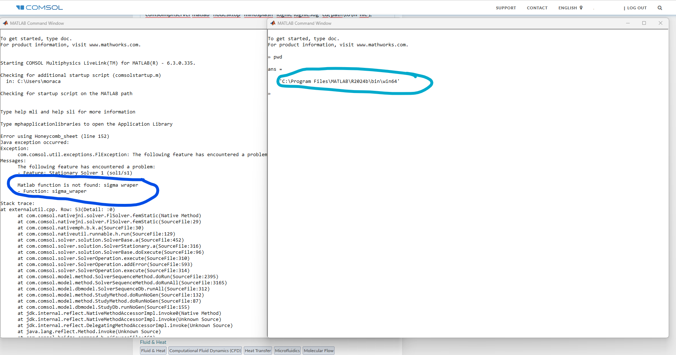The image size is (676, 355).
Task: Open the site search magnifier icon
Action: [660, 8]
